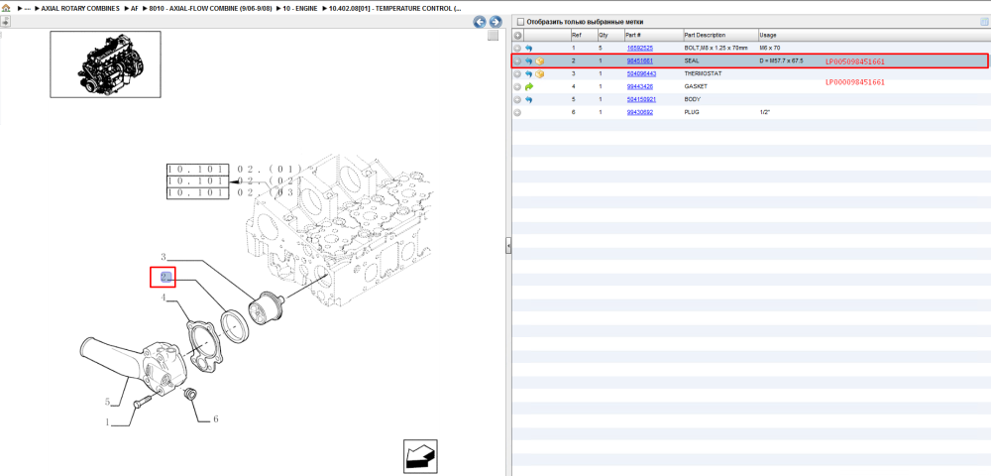991x476 pixels.
Task: Select the THERMOSTAT description cell
Action: 704,74
